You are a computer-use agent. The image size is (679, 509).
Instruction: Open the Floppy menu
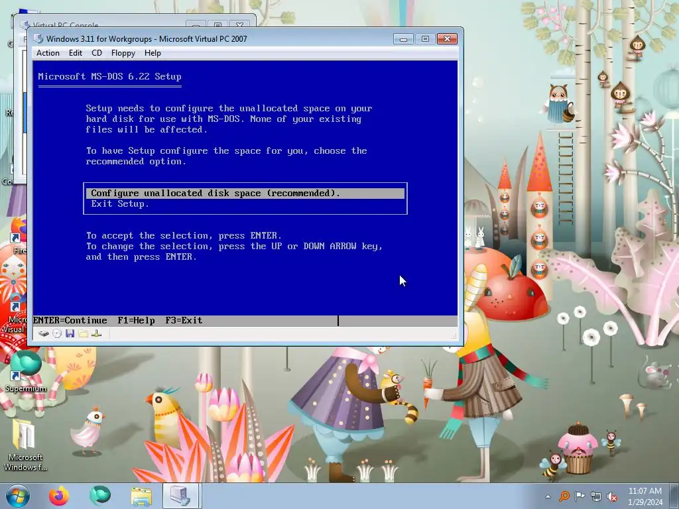click(x=123, y=53)
